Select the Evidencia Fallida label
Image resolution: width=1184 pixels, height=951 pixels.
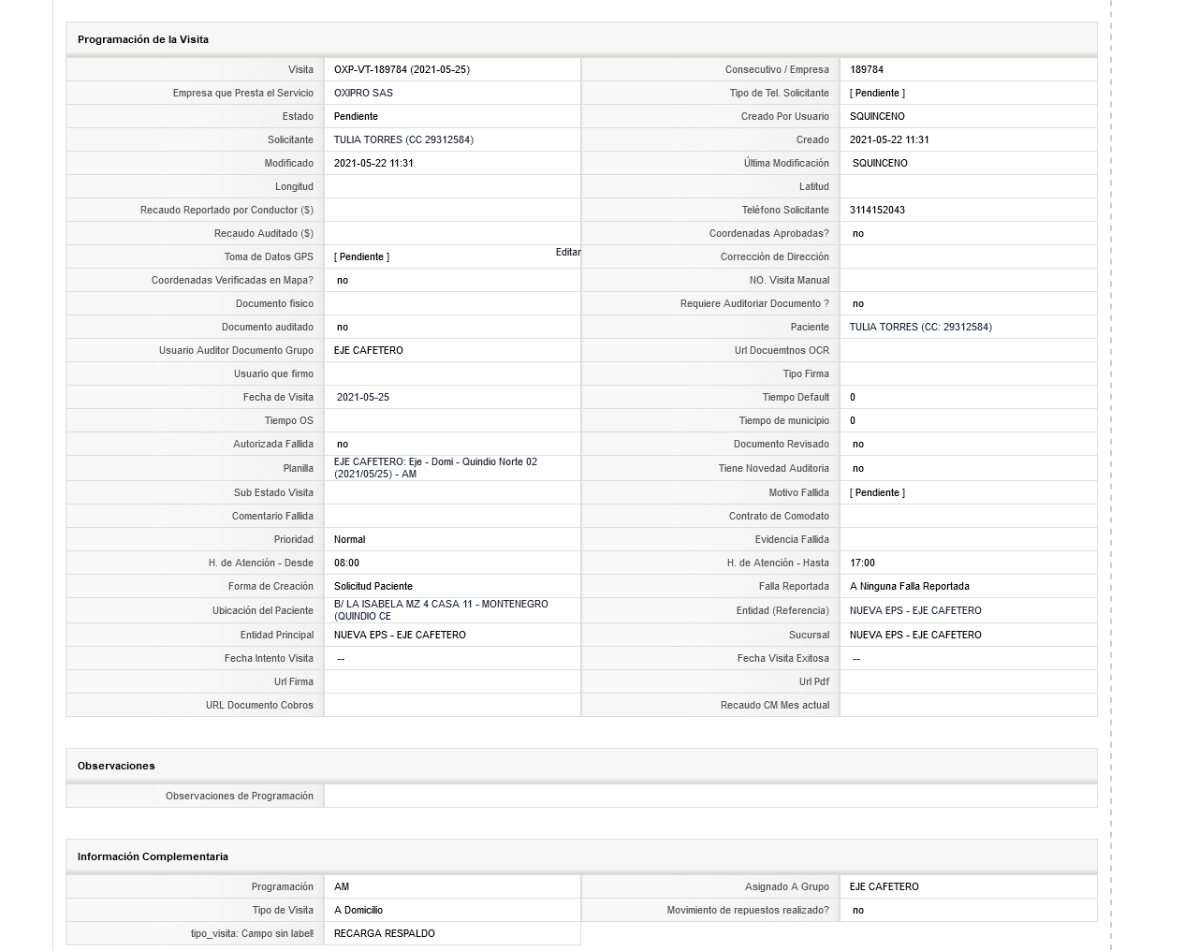(792, 539)
